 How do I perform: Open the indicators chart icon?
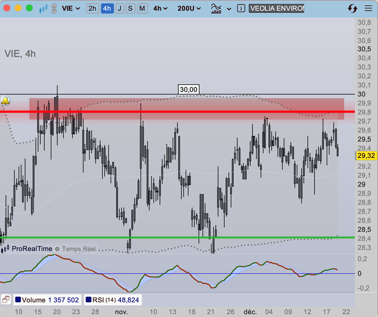coord(216,8)
